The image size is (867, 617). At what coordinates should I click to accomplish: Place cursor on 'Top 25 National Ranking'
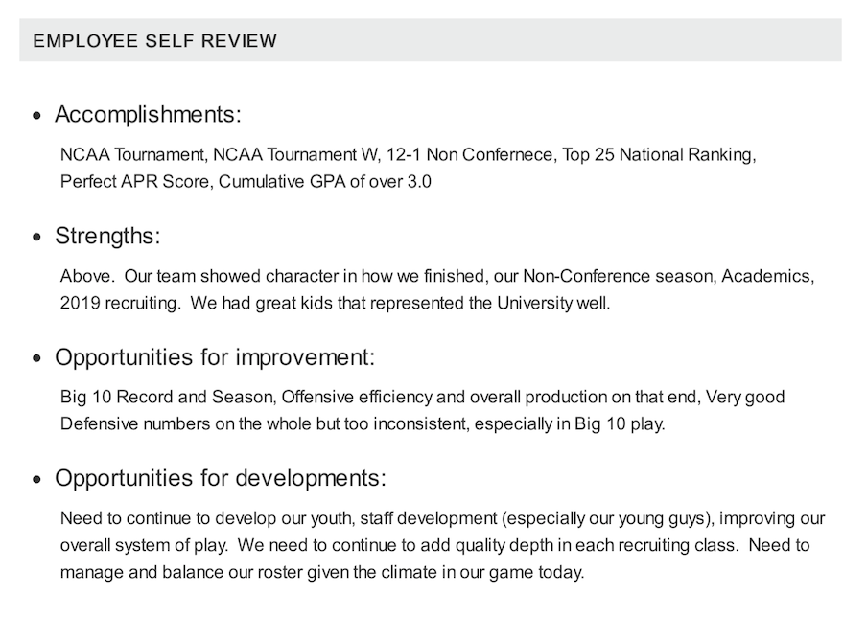[656, 154]
